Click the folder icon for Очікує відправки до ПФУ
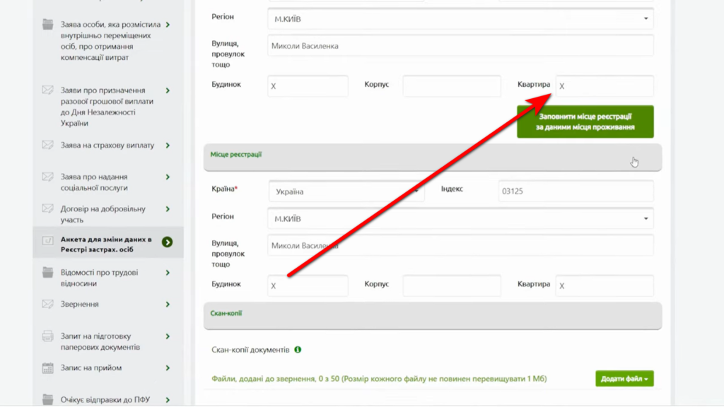The image size is (724, 407). coord(48,399)
